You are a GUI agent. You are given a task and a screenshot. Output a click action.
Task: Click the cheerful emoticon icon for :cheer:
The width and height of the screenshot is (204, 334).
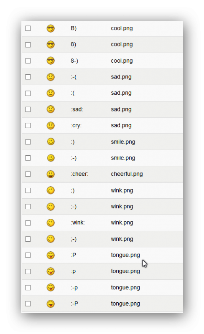pyautogui.click(x=51, y=174)
